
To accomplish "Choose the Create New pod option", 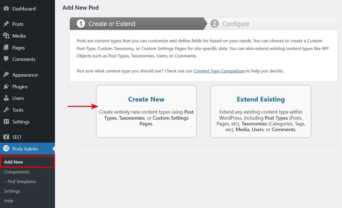I will click(146, 112).
